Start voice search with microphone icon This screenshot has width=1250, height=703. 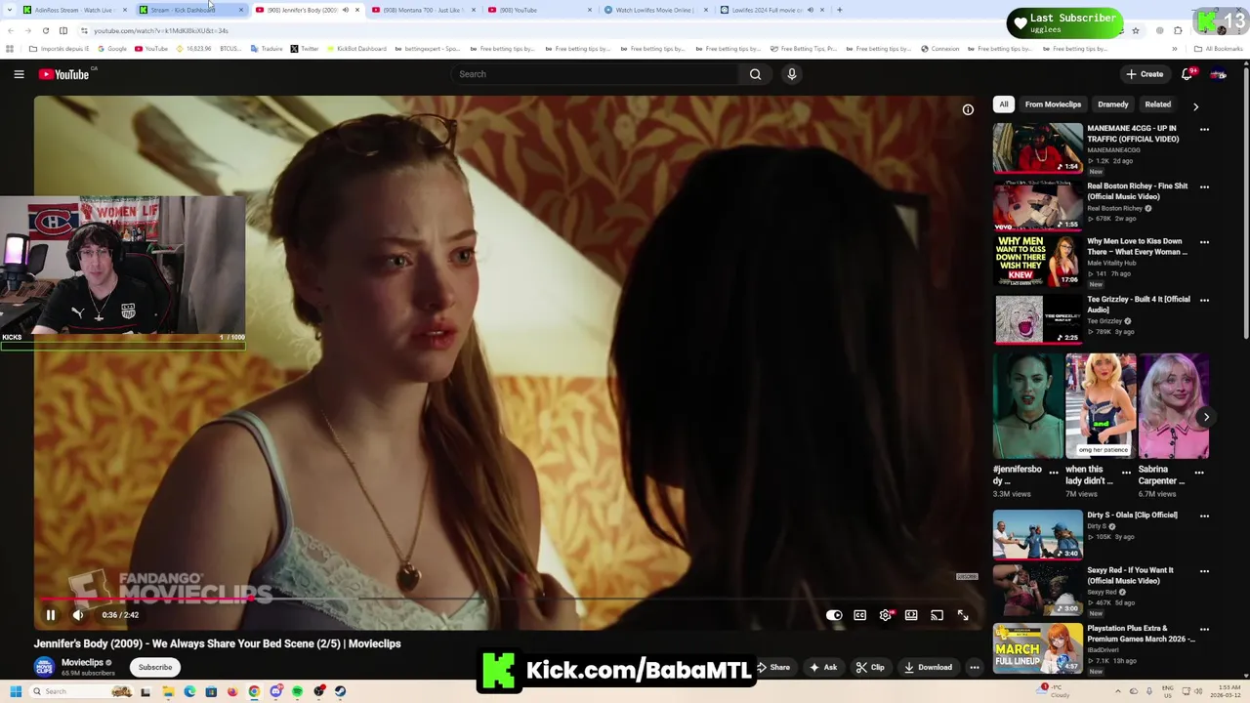point(792,74)
